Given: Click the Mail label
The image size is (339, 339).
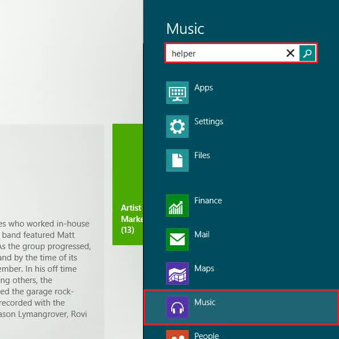Looking at the screenshot, I should coord(202,234).
